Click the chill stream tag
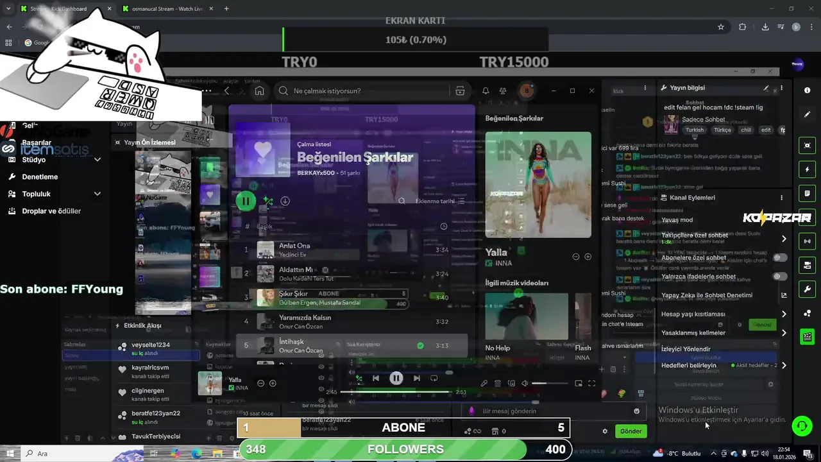The image size is (821, 462). [x=745, y=130]
